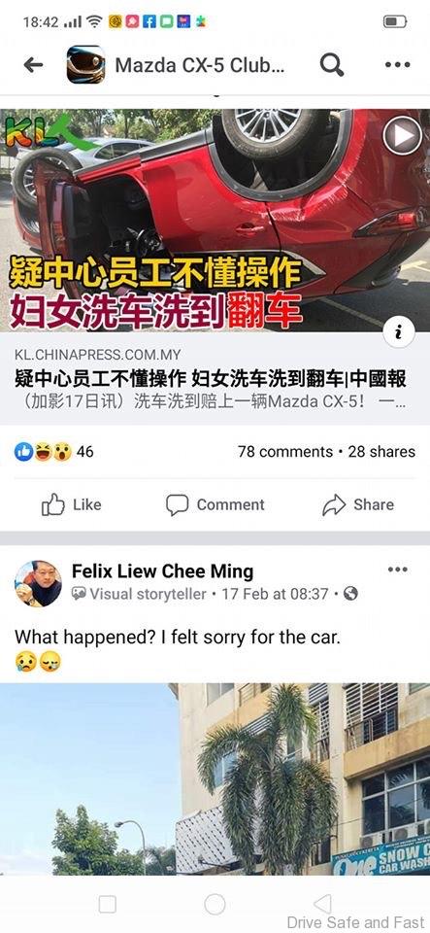Image resolution: width=430 pixels, height=933 pixels.
Task: Open Felix Liew Chee Ming's profile name
Action: (163, 571)
